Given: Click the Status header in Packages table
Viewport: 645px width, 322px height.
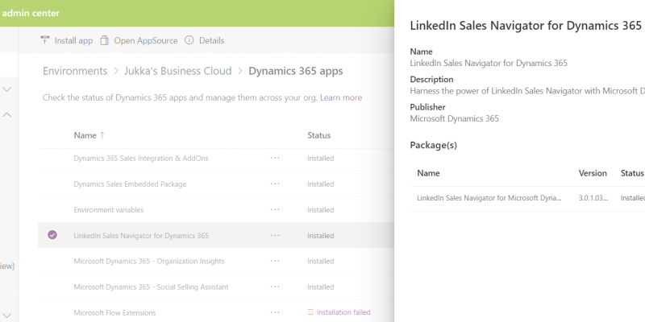Looking at the screenshot, I should (x=632, y=173).
